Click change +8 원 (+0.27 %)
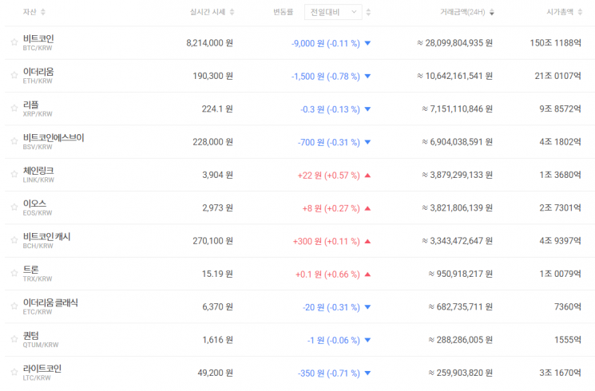The width and height of the screenshot is (595, 391). pos(331,208)
